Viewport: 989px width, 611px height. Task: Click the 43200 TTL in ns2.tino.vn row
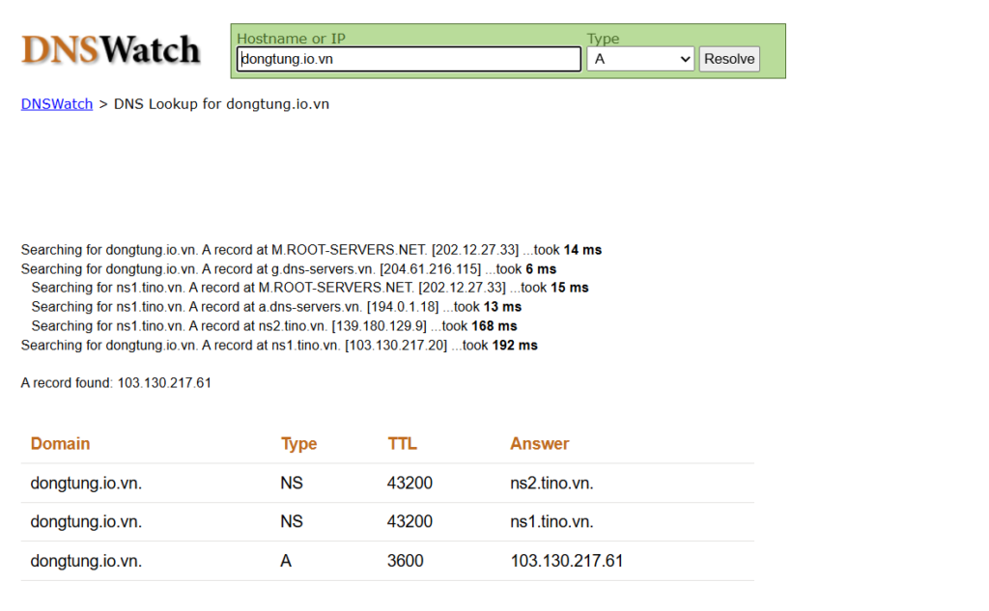[x=410, y=484]
